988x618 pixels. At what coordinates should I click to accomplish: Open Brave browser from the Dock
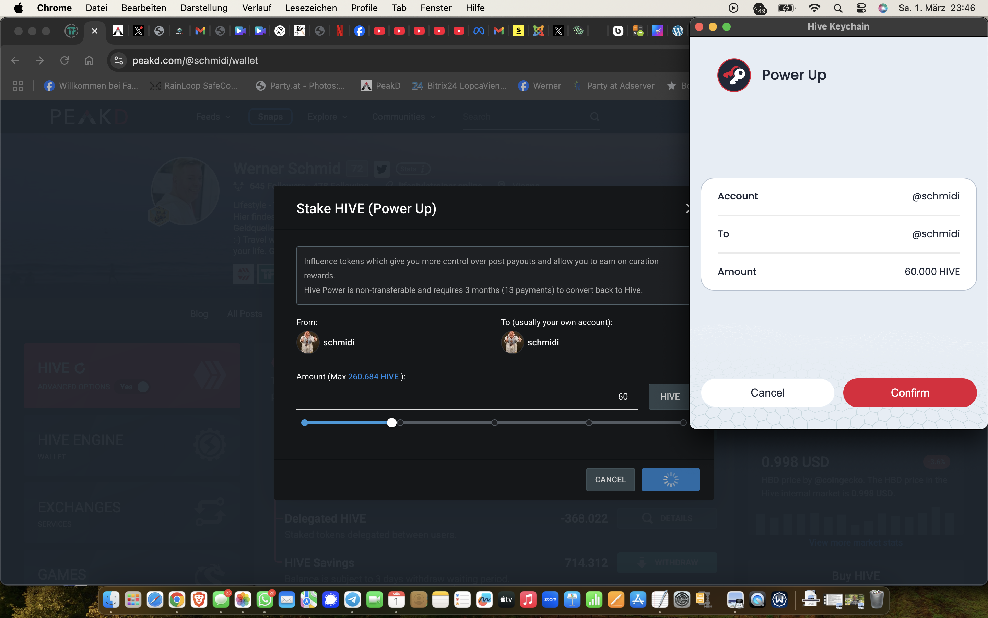pyautogui.click(x=199, y=599)
